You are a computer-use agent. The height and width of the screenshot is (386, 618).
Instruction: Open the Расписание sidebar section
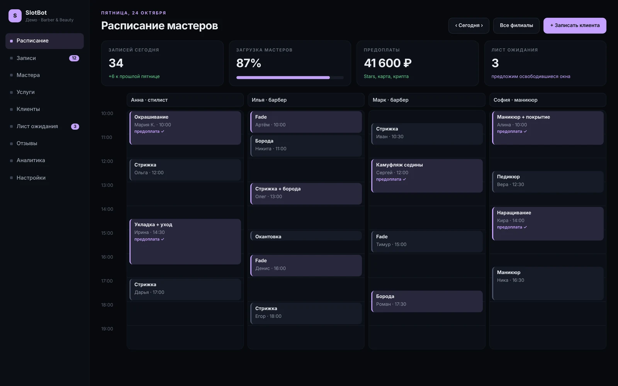(44, 41)
